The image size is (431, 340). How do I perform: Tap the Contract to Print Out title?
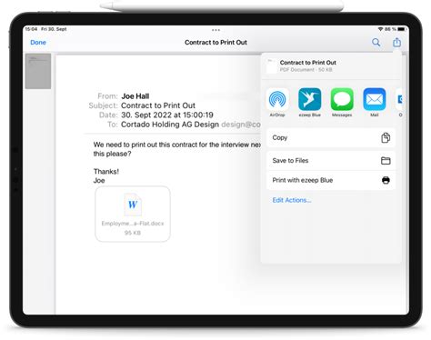[x=215, y=43]
